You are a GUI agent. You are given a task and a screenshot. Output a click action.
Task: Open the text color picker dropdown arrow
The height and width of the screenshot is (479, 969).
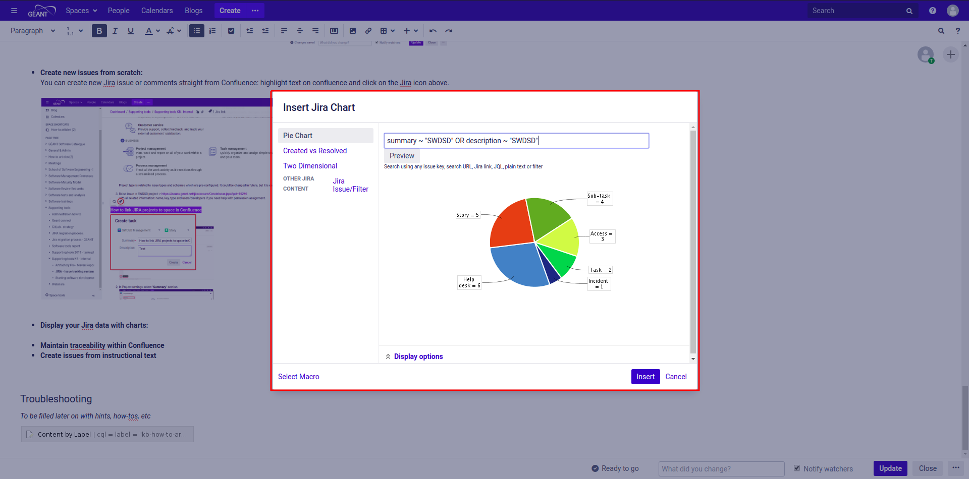point(158,31)
